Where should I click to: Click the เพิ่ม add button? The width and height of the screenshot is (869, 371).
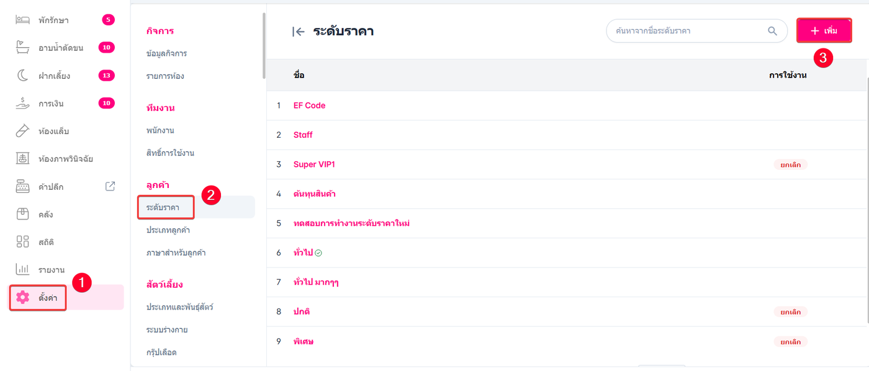(x=824, y=30)
